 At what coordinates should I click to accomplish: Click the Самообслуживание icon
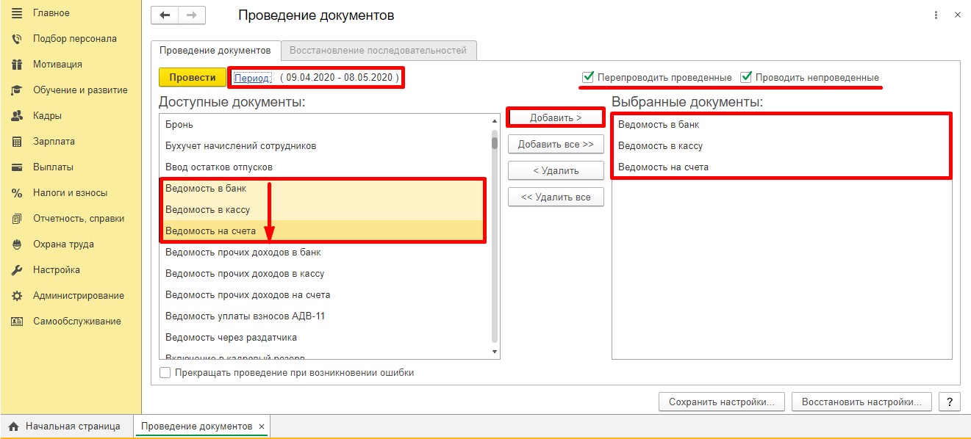(17, 322)
